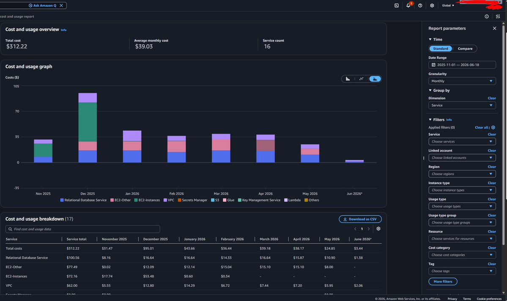Open Filters Info link
The height and width of the screenshot is (301, 507).
pos(449,120)
